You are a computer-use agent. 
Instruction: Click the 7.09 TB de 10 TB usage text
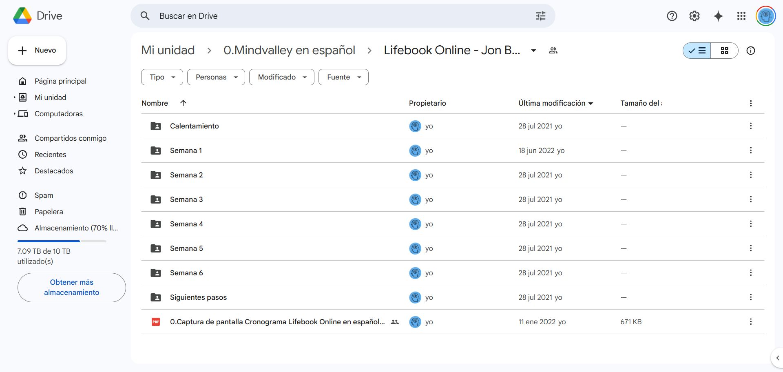[44, 256]
